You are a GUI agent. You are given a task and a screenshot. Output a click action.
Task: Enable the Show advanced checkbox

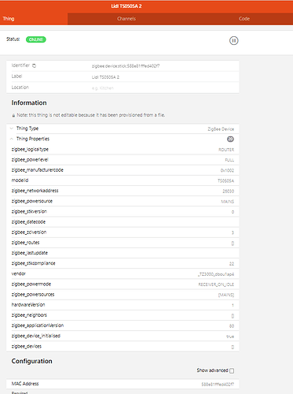pos(232,370)
